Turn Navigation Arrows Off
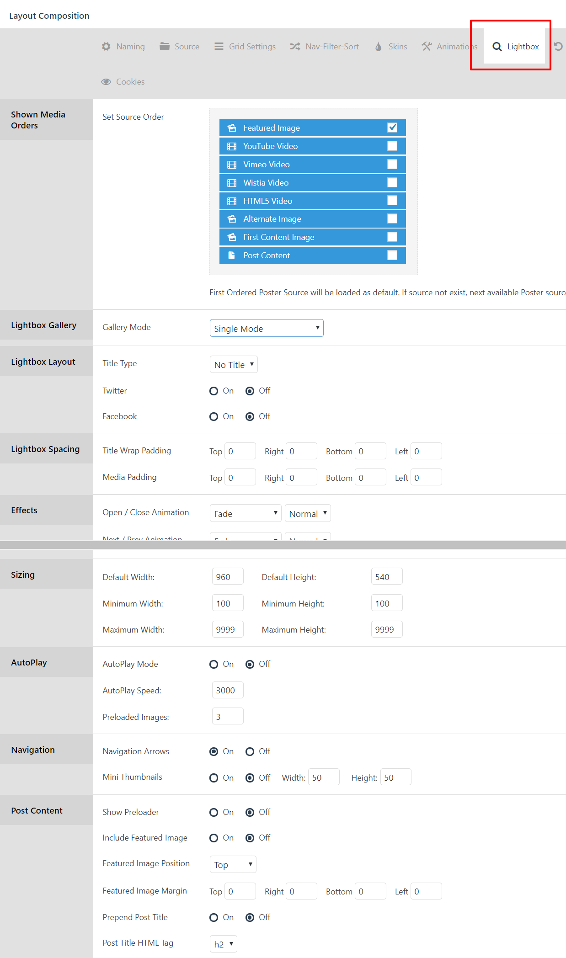566x958 pixels. [x=250, y=752]
